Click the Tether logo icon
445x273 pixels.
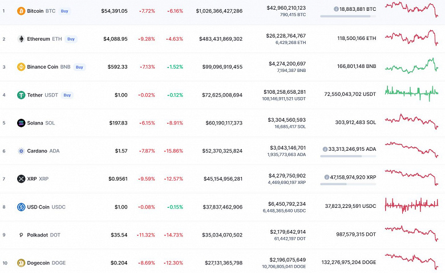coord(21,95)
